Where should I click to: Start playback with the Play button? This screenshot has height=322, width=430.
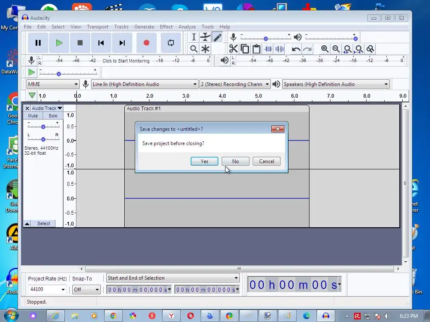pos(59,43)
